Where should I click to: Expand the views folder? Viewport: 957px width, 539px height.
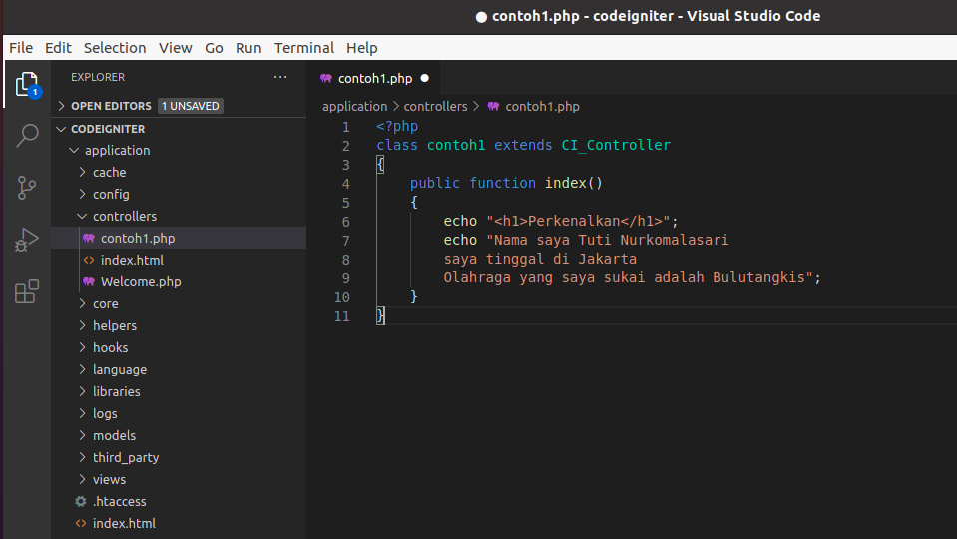(x=83, y=480)
